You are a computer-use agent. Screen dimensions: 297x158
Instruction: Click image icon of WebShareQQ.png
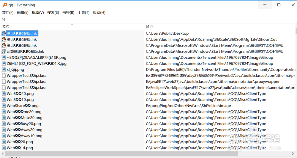coord(4,106)
